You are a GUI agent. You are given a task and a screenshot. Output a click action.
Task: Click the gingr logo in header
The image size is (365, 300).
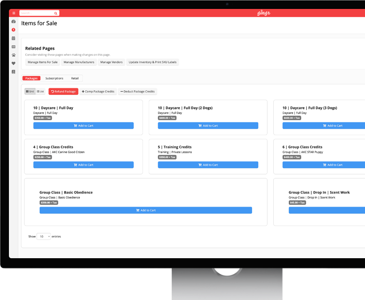point(264,13)
